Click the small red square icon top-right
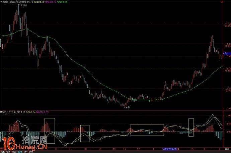Viewport: 231px width, 153px height. (222, 2)
